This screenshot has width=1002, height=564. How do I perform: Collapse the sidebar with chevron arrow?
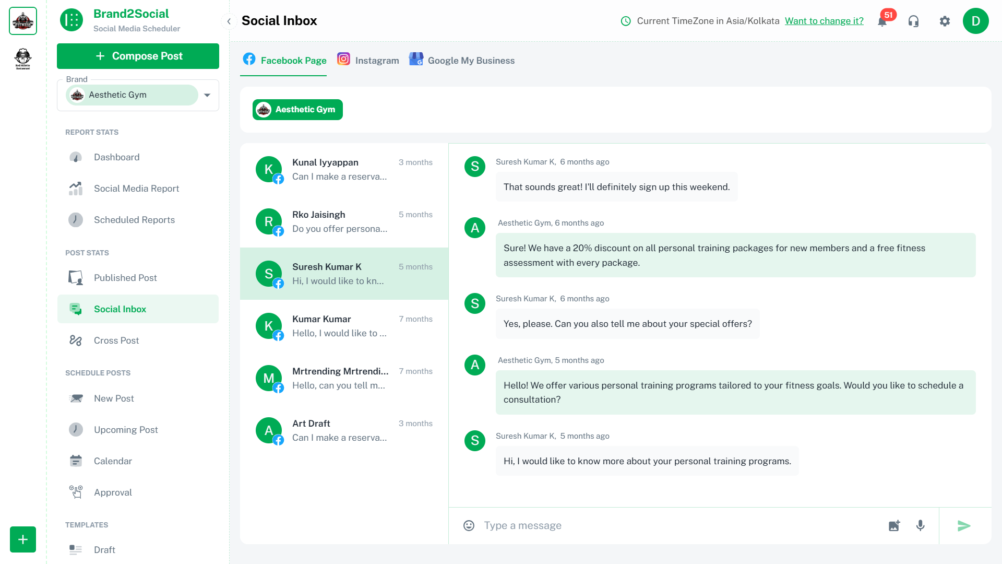229,21
